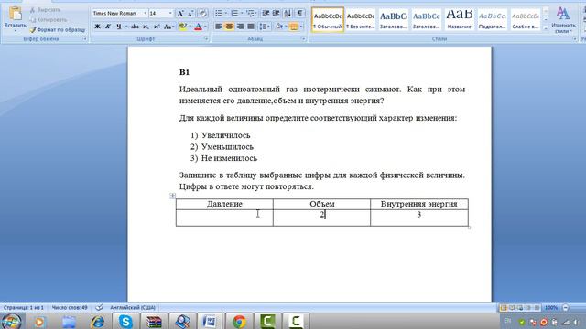Toggle Subscript formatting
The height and width of the screenshot is (329, 586).
(x=146, y=27)
